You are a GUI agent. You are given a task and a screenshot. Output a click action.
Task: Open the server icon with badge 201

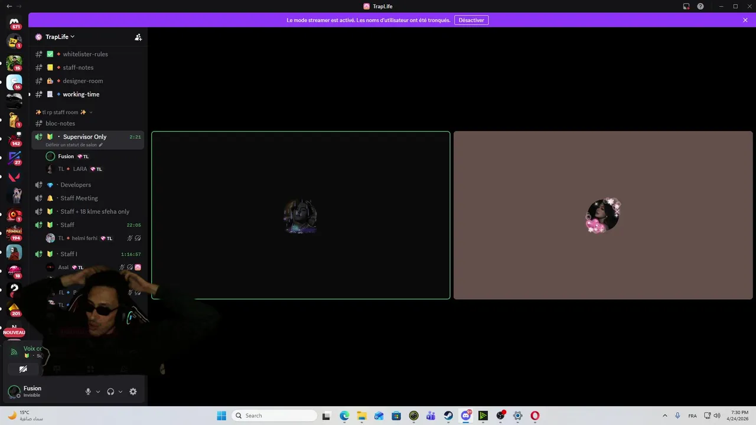(14, 309)
